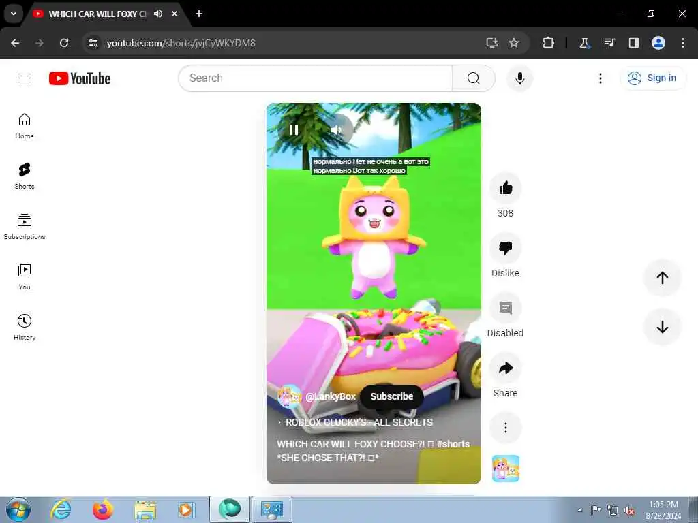Viewport: 698px width, 523px height.
Task: Like this short with thumbs up
Action: [x=505, y=188]
